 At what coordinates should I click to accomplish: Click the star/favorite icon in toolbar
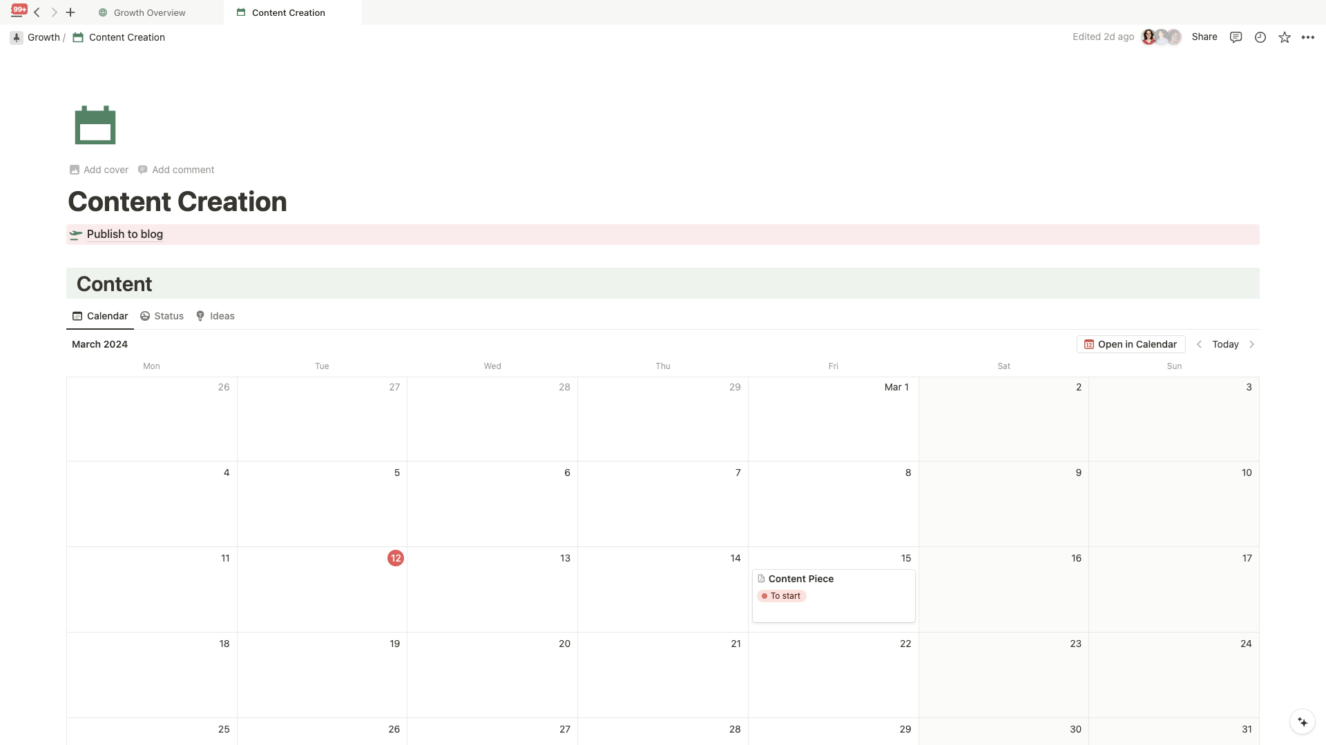coord(1284,37)
